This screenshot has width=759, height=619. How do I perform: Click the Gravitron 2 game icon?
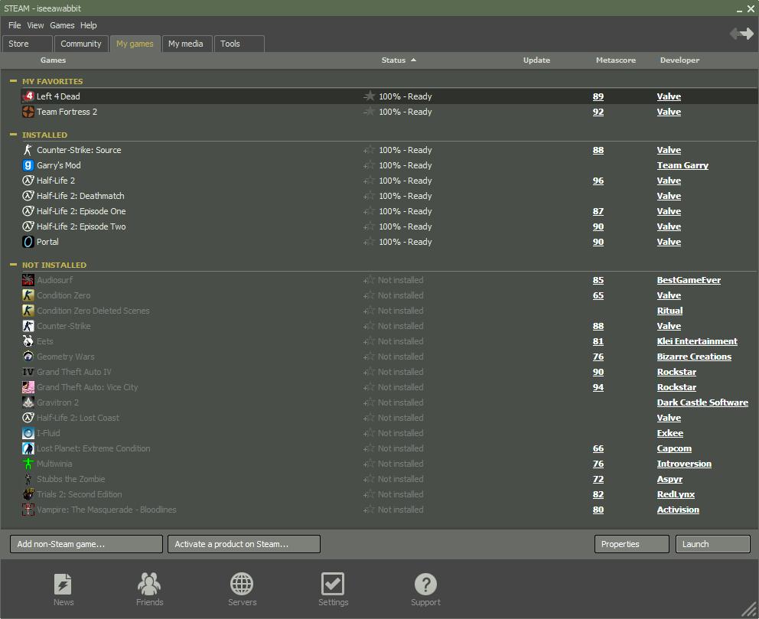(x=28, y=402)
